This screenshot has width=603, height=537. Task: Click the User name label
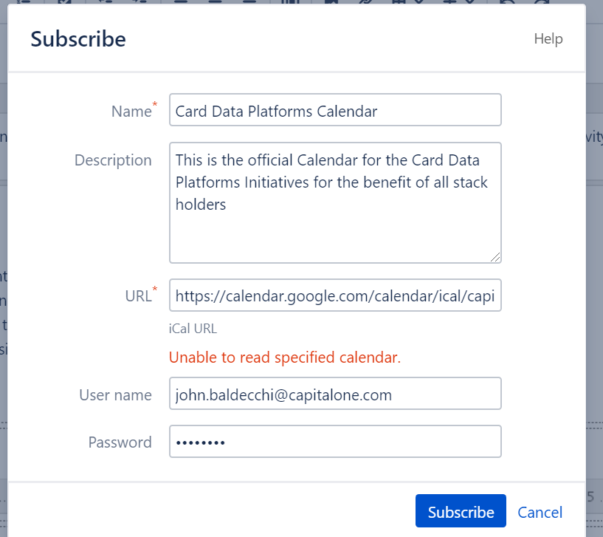click(x=115, y=395)
